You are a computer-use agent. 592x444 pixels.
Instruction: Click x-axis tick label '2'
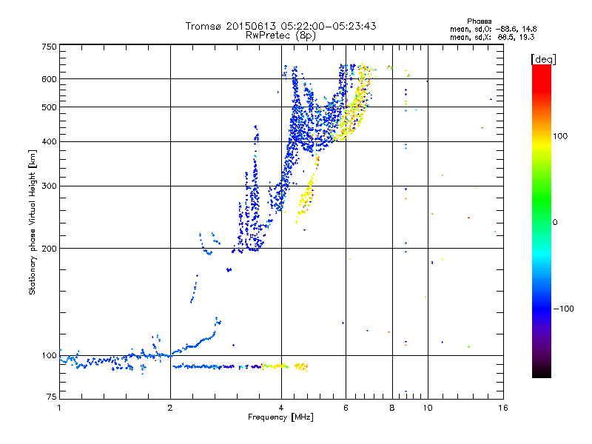pos(170,408)
